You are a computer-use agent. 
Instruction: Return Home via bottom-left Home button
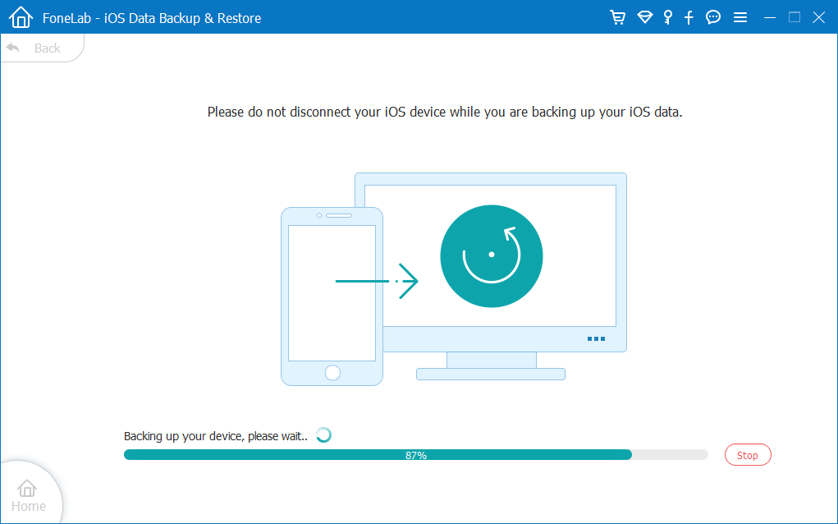point(28,495)
